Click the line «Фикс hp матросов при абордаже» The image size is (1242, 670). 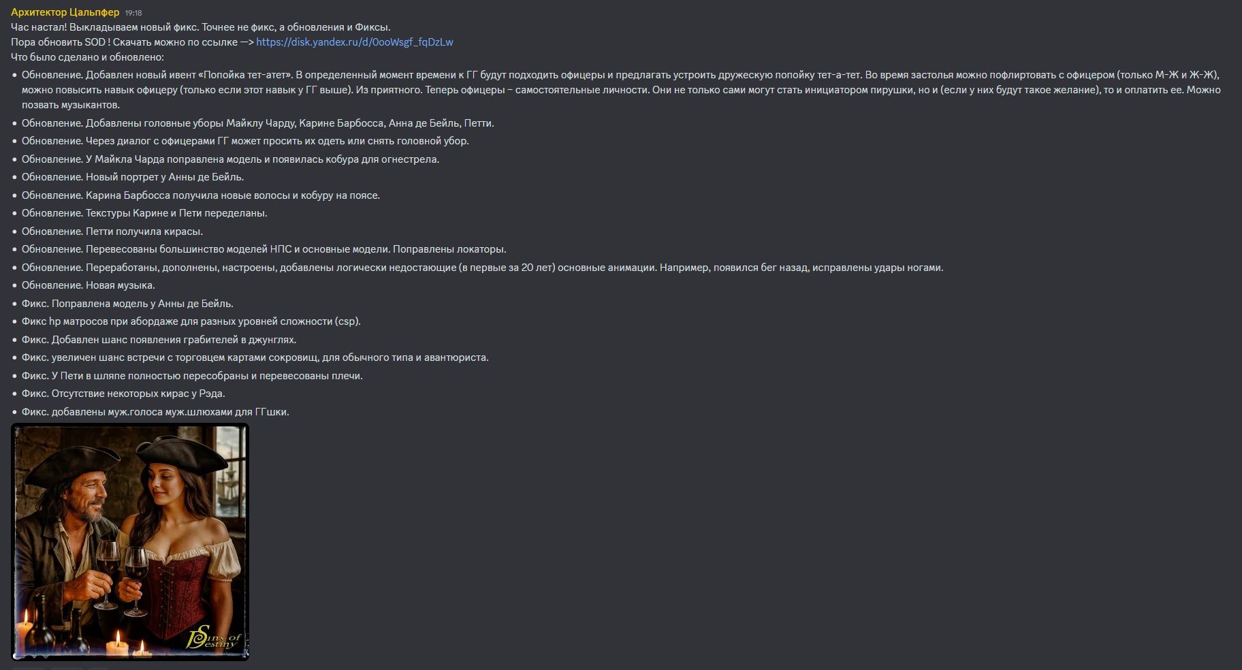coord(191,321)
